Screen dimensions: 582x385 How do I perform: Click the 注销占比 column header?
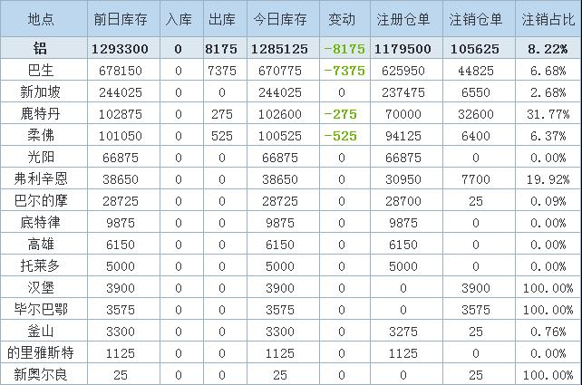(547, 19)
